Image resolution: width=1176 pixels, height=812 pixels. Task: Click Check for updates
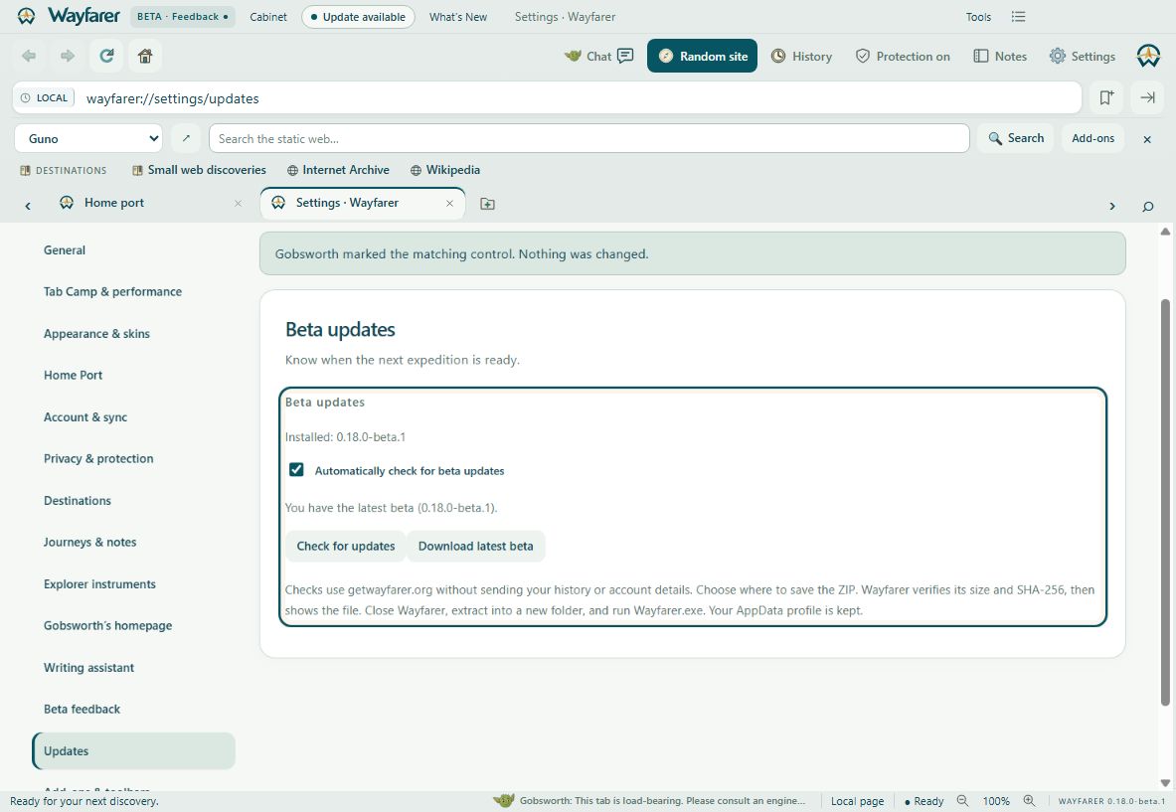pyautogui.click(x=346, y=546)
